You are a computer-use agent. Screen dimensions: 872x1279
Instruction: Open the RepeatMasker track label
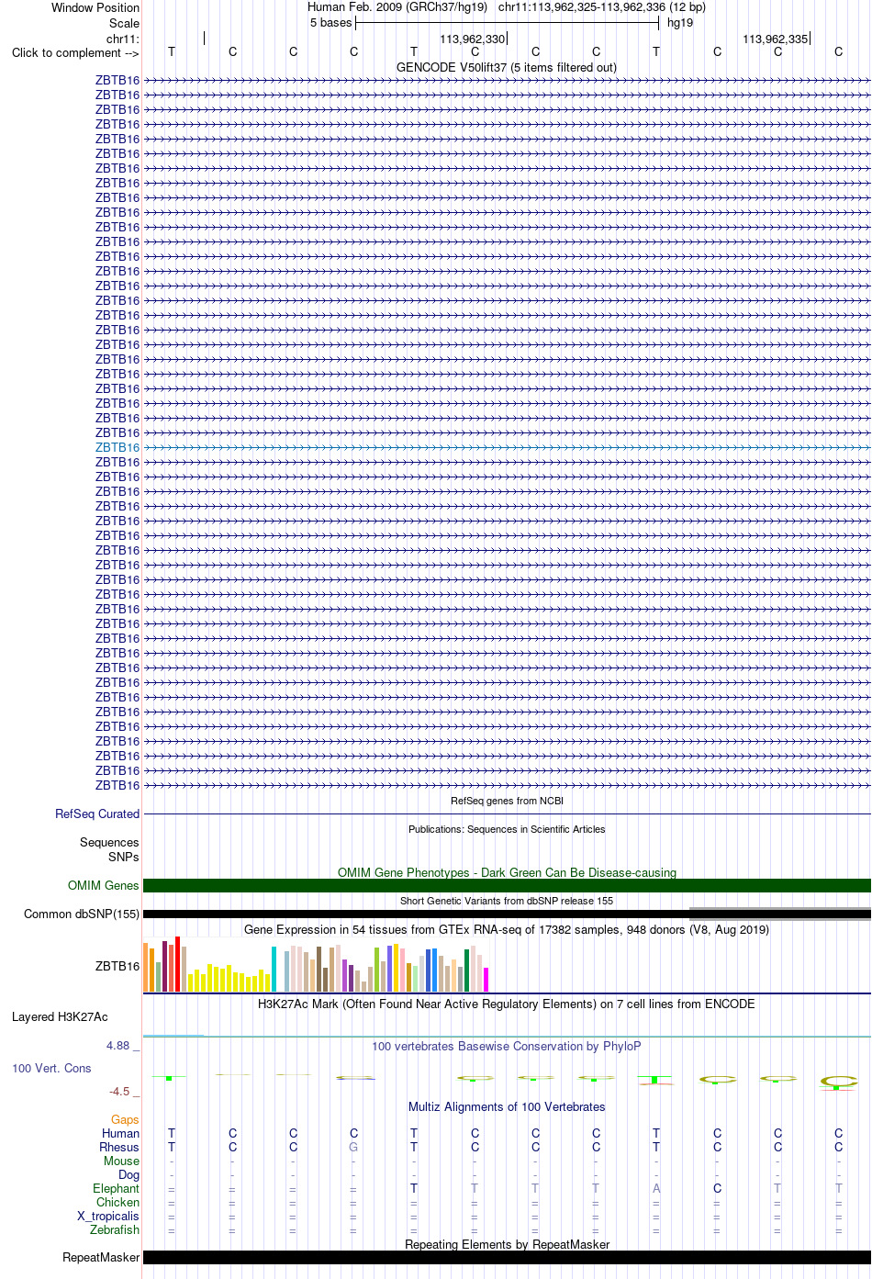pos(101,1257)
